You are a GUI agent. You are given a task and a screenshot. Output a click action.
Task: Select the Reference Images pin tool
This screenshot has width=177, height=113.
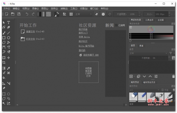[4, 88]
